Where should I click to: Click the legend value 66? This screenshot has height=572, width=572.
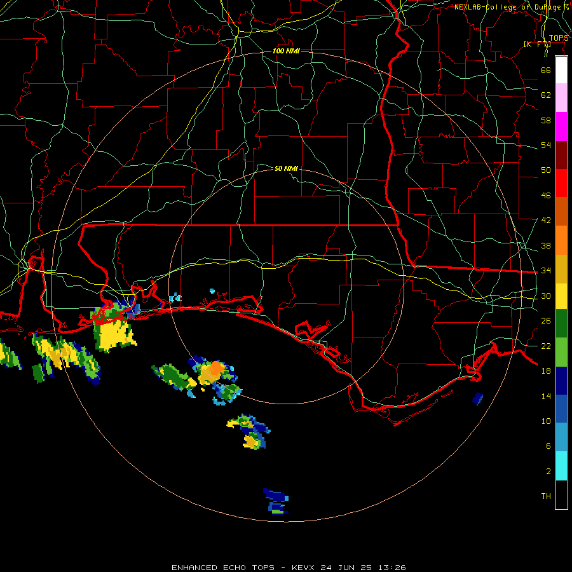[x=546, y=70]
